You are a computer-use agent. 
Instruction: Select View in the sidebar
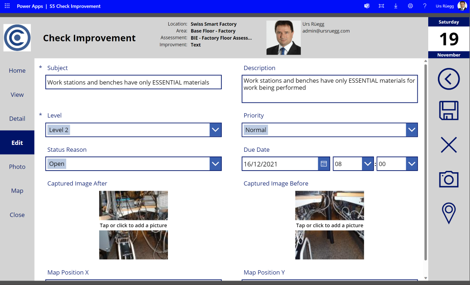click(x=17, y=95)
